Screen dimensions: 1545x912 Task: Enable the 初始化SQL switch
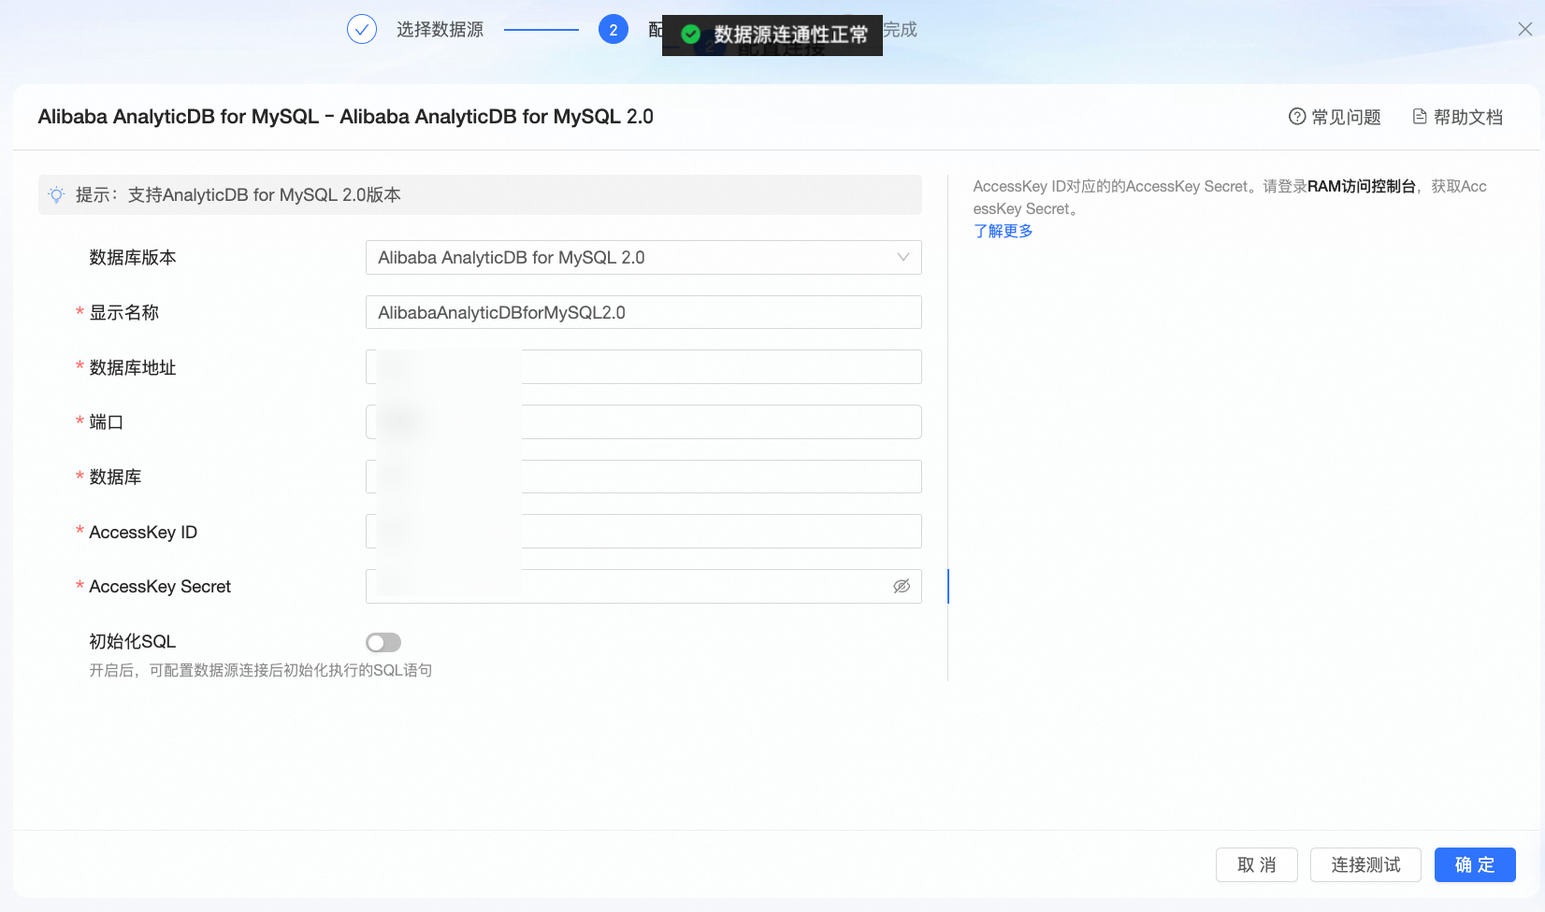383,642
